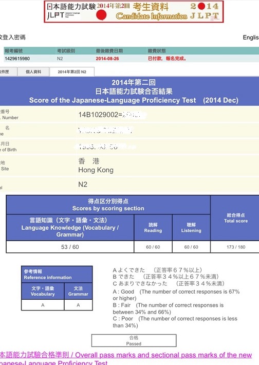Click the N2 level value row
Screen dimensions: 259x365
[129, 185]
